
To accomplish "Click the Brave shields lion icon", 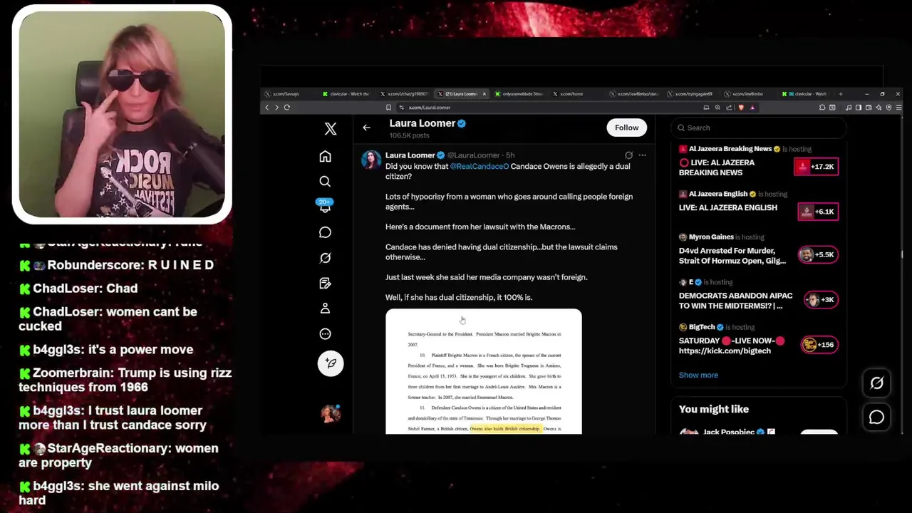I will coord(741,108).
